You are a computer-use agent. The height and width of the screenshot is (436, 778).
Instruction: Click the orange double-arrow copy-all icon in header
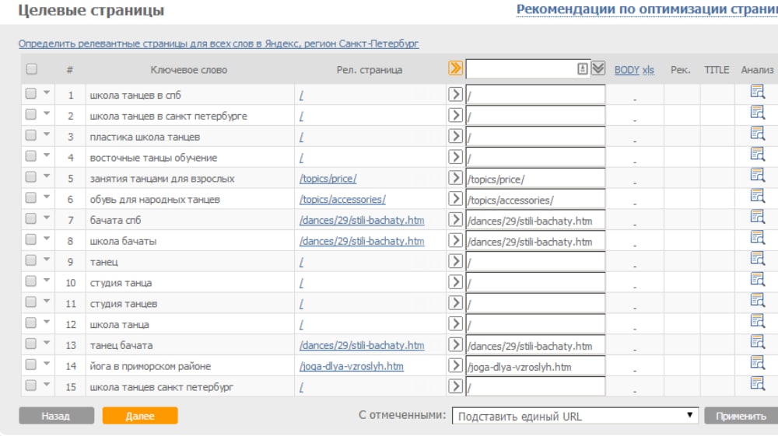tap(455, 68)
